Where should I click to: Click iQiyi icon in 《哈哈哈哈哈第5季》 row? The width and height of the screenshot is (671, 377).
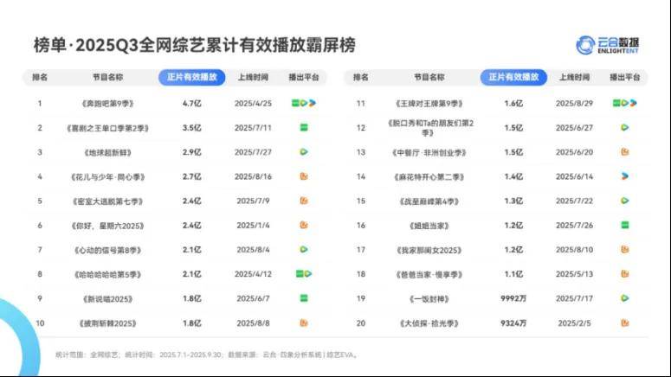[299, 273]
